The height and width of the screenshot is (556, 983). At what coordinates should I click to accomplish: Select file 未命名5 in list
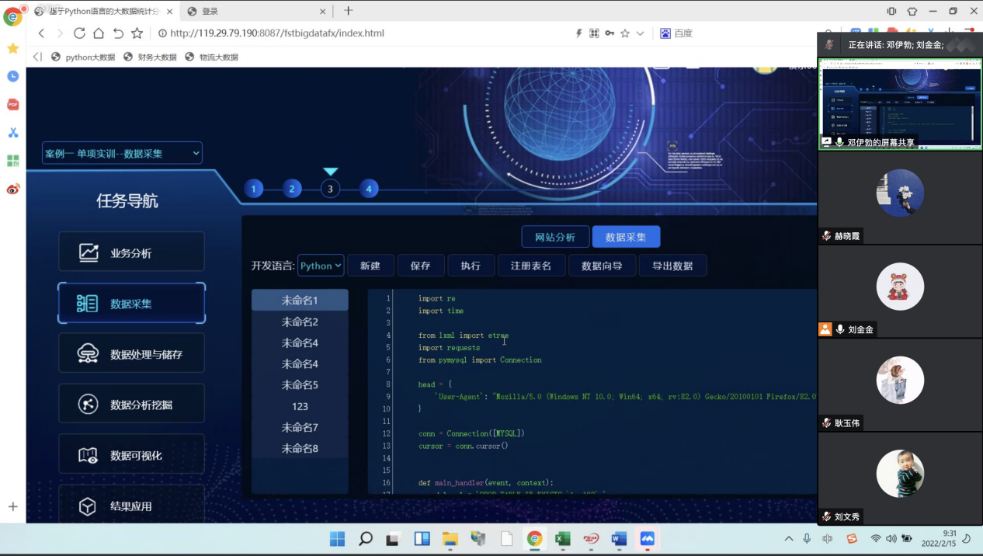(300, 385)
